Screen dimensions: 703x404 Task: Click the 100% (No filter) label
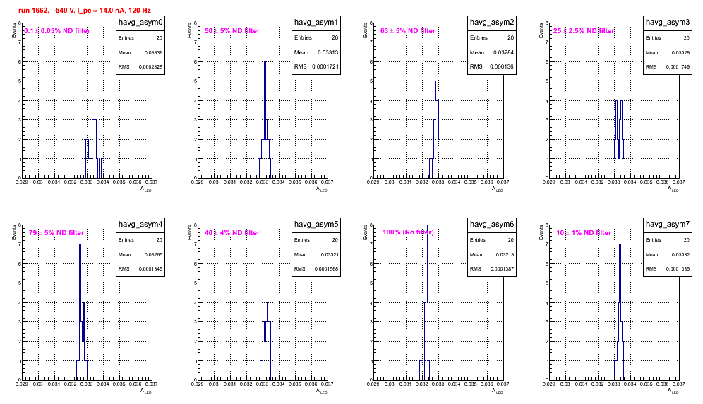coord(409,232)
